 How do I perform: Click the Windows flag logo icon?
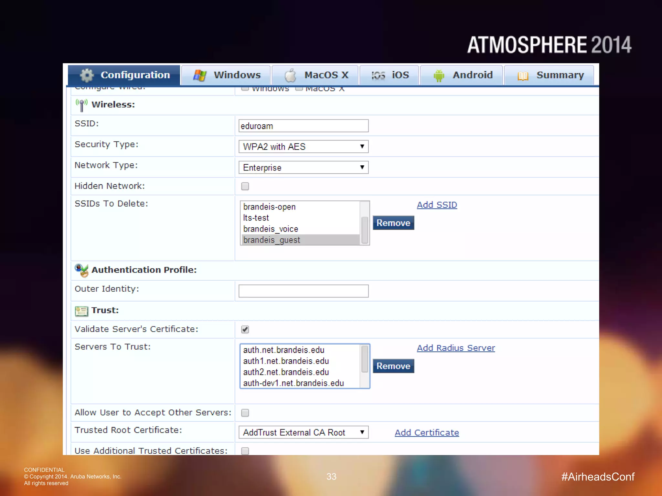200,75
